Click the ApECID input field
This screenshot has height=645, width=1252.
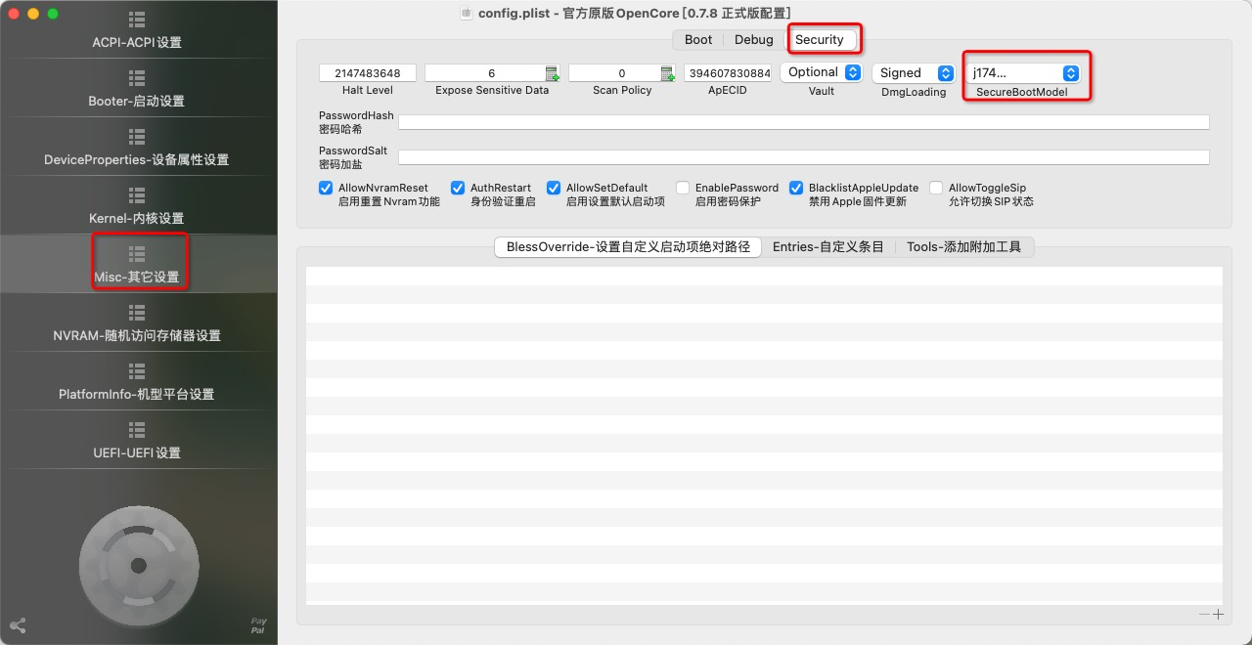728,73
